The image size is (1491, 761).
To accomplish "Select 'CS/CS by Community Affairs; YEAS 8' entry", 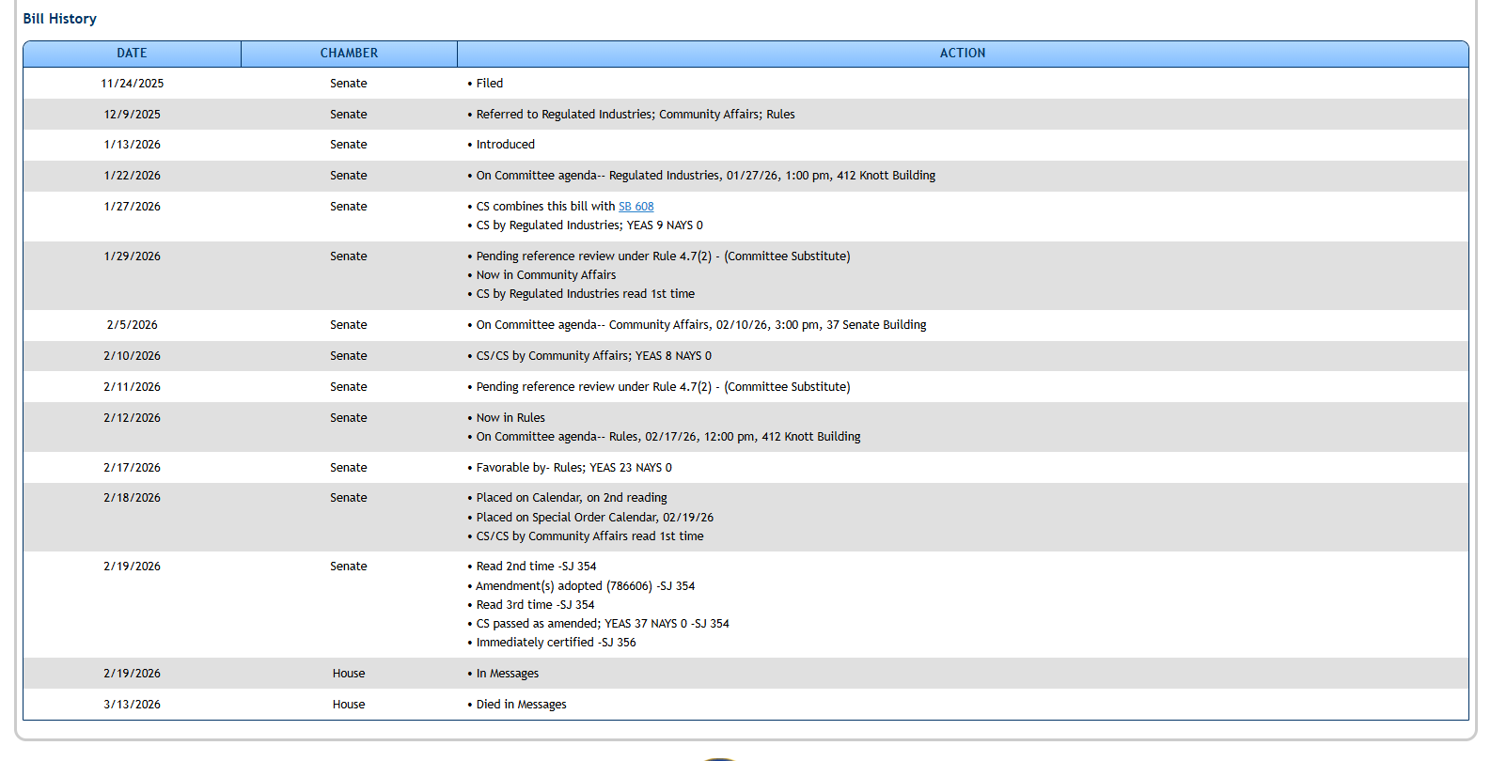I will pyautogui.click(x=593, y=356).
